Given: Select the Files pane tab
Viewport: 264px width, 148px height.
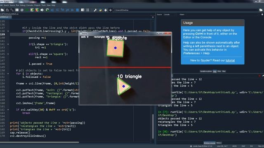Looking at the screenshot, I should pyautogui.click(x=224, y=71).
